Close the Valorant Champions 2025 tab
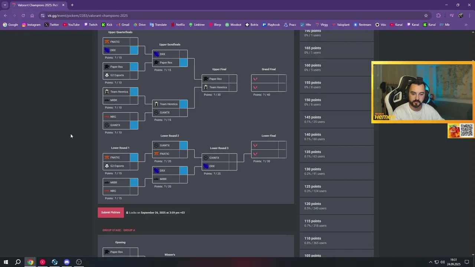This screenshot has width=475, height=267. pos(63,5)
